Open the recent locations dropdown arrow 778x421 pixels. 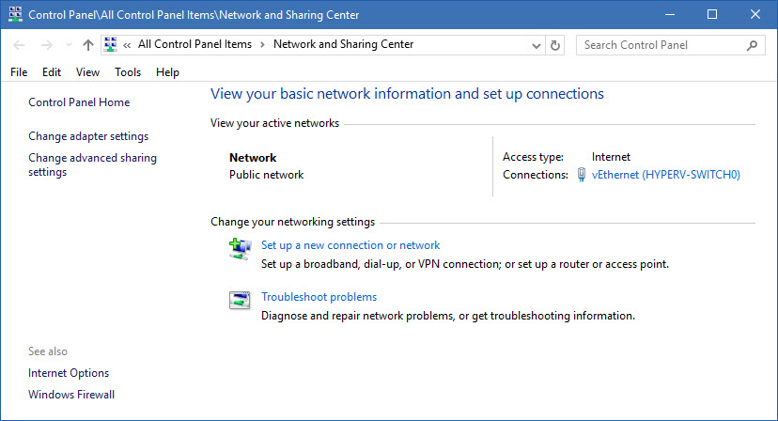coord(69,45)
